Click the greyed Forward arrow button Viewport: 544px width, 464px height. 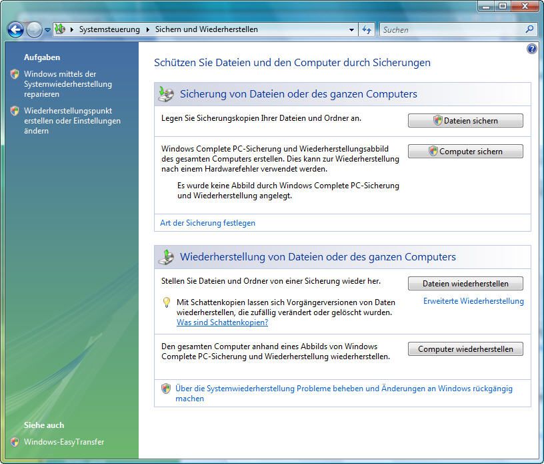tap(34, 29)
